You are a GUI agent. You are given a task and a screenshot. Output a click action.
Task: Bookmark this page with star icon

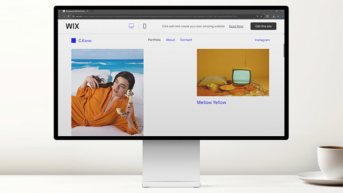[261, 17]
